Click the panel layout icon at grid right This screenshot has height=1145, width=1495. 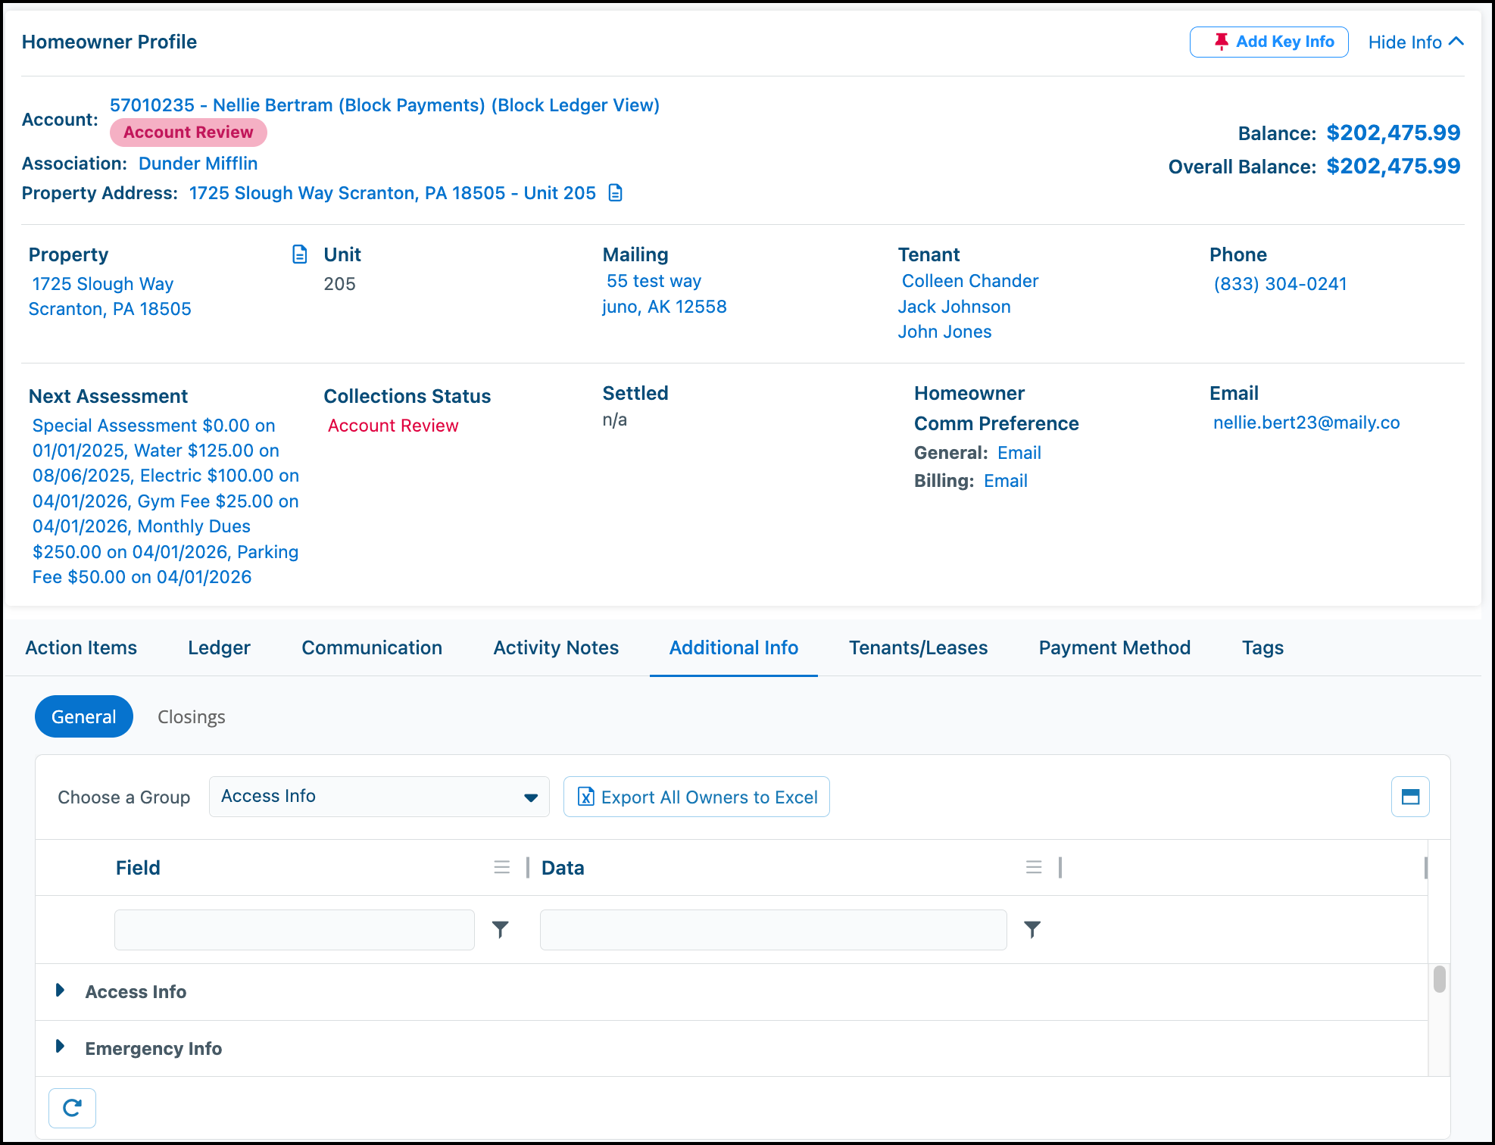(1410, 797)
